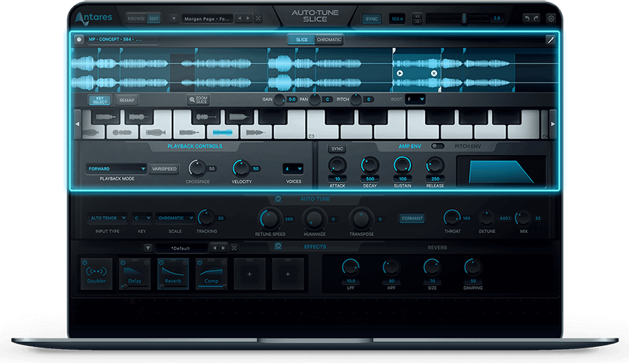Click the Zoom Slice magnifier button
Viewport: 629px width, 363px height.
pos(198,100)
